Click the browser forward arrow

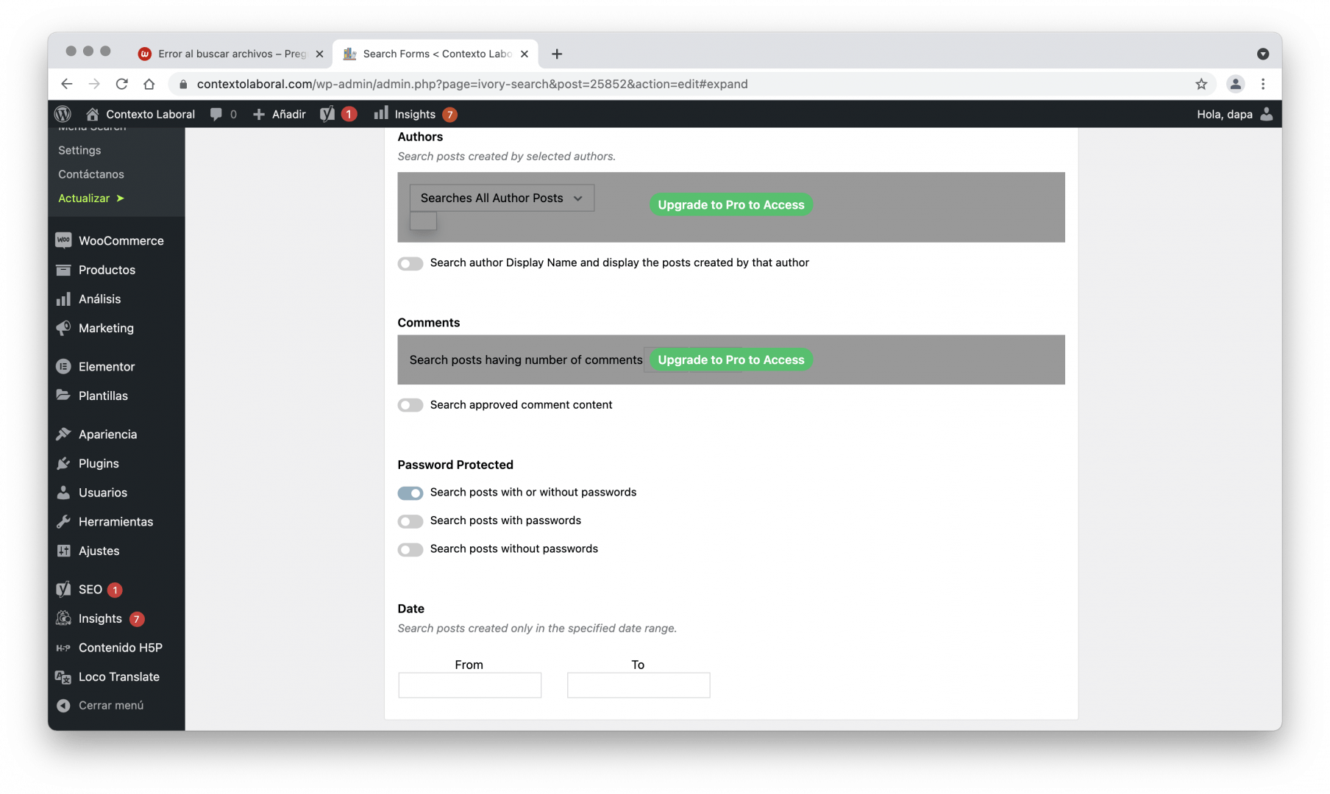(94, 84)
